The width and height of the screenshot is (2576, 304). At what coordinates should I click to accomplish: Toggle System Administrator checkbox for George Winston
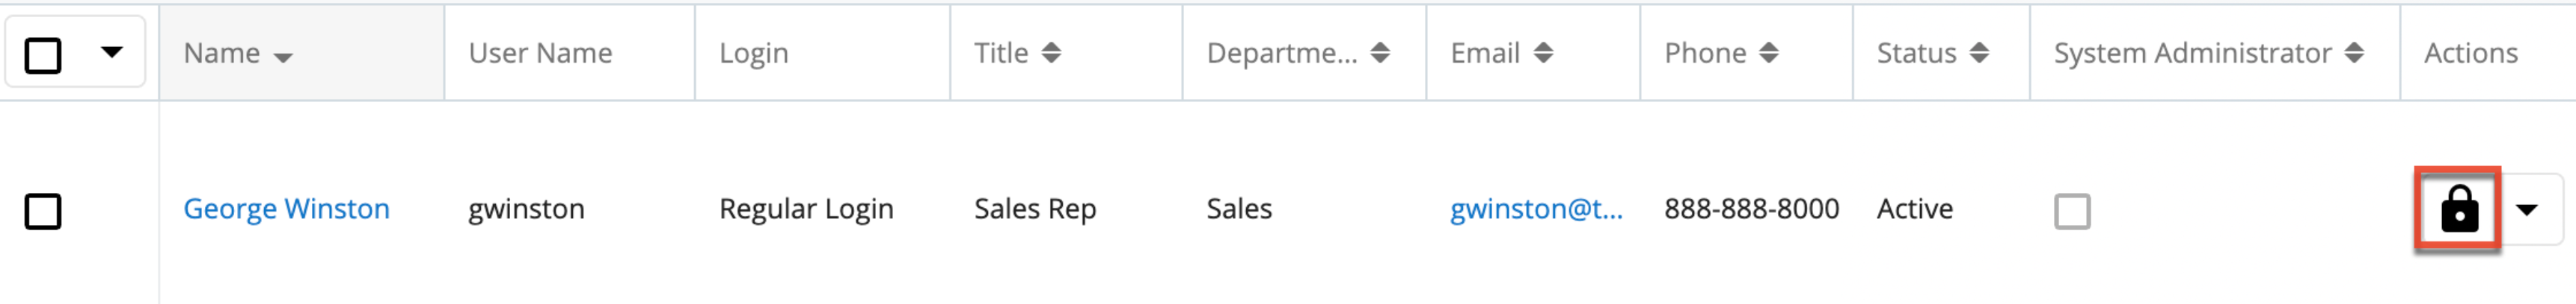point(2072,212)
